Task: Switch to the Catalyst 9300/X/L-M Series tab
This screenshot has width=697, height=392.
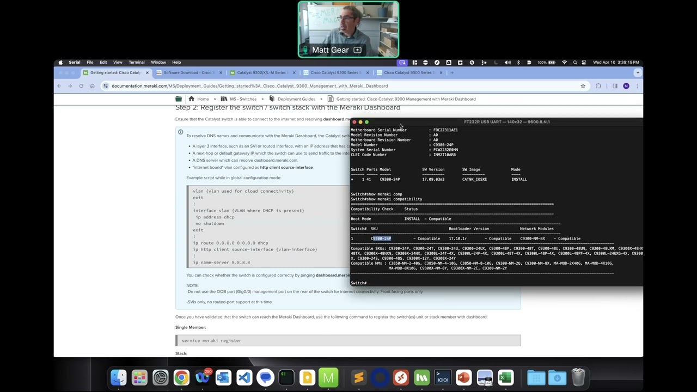Action: tap(262, 72)
